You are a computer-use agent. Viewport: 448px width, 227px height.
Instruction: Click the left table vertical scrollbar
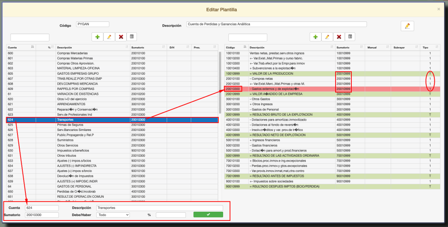220,79
